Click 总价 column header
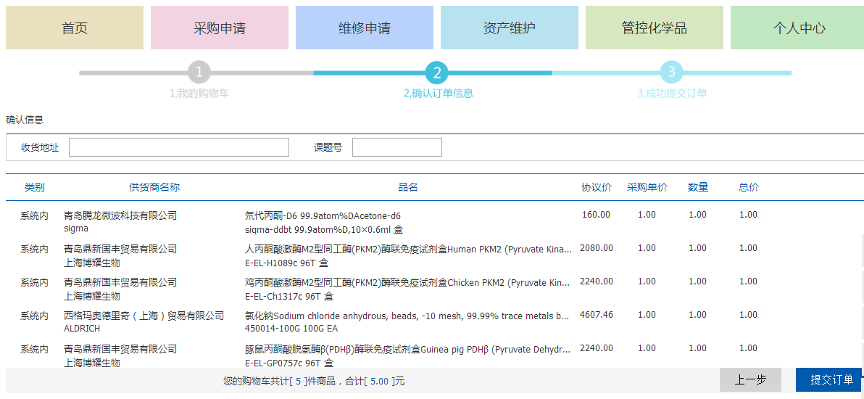Viewport: 864px width, 399px height. click(x=748, y=188)
